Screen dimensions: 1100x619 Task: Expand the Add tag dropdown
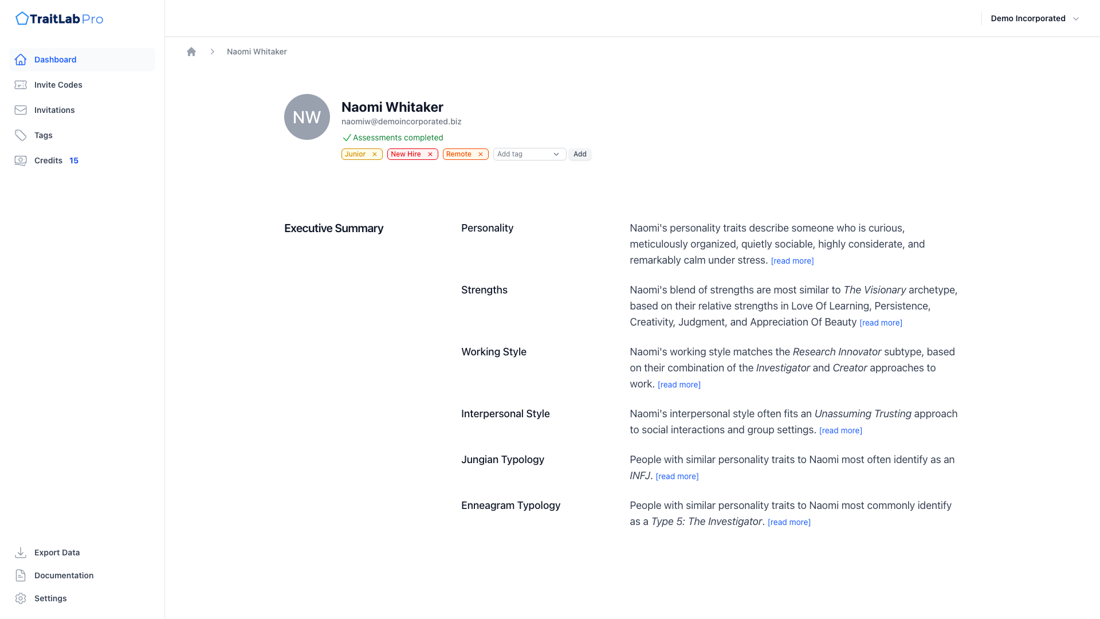[529, 154]
